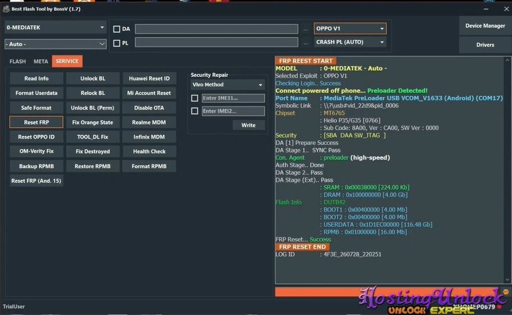Click the Mi Account Reset button
Image resolution: width=512 pixels, height=315 pixels.
click(x=149, y=93)
